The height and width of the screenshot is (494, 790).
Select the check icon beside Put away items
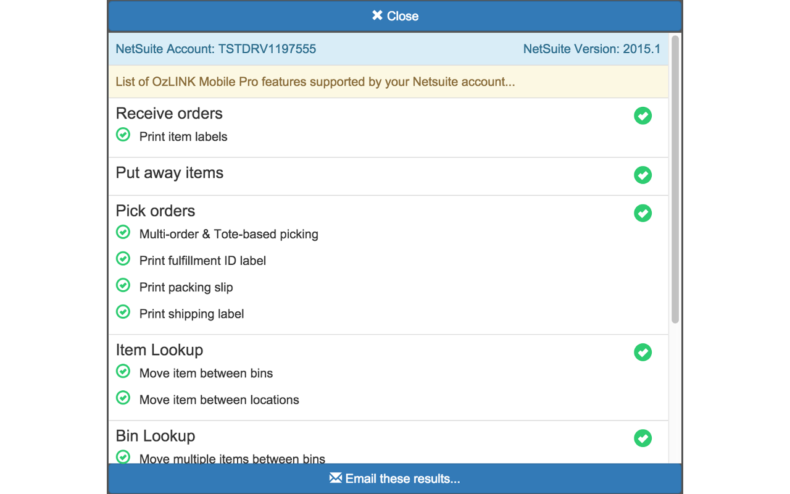pyautogui.click(x=642, y=175)
